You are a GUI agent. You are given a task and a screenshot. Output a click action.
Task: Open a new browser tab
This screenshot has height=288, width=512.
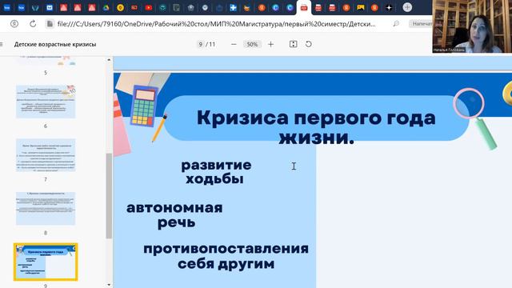tap(407, 7)
